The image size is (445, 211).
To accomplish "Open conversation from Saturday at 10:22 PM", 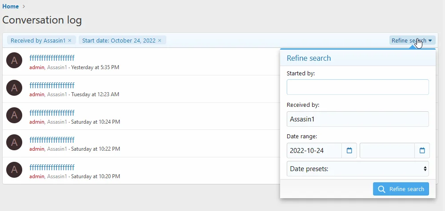I will pyautogui.click(x=52, y=140).
